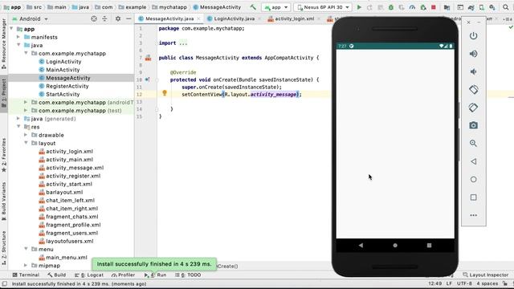Click the Attach Debugger to process icon
Screen dimensions: 514x289
(x=423, y=7)
